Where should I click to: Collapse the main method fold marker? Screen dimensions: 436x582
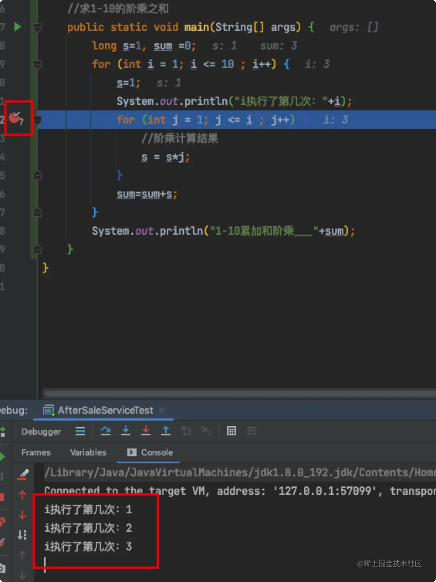(38, 27)
